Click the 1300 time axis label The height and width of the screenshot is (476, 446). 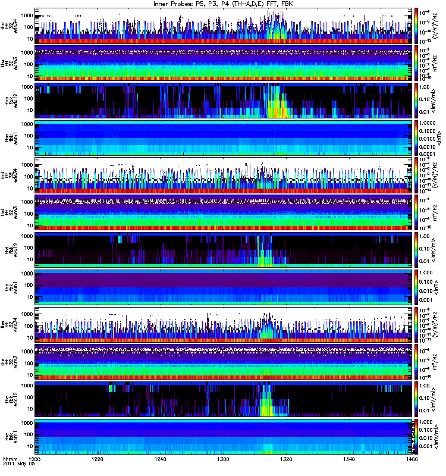point(223,459)
